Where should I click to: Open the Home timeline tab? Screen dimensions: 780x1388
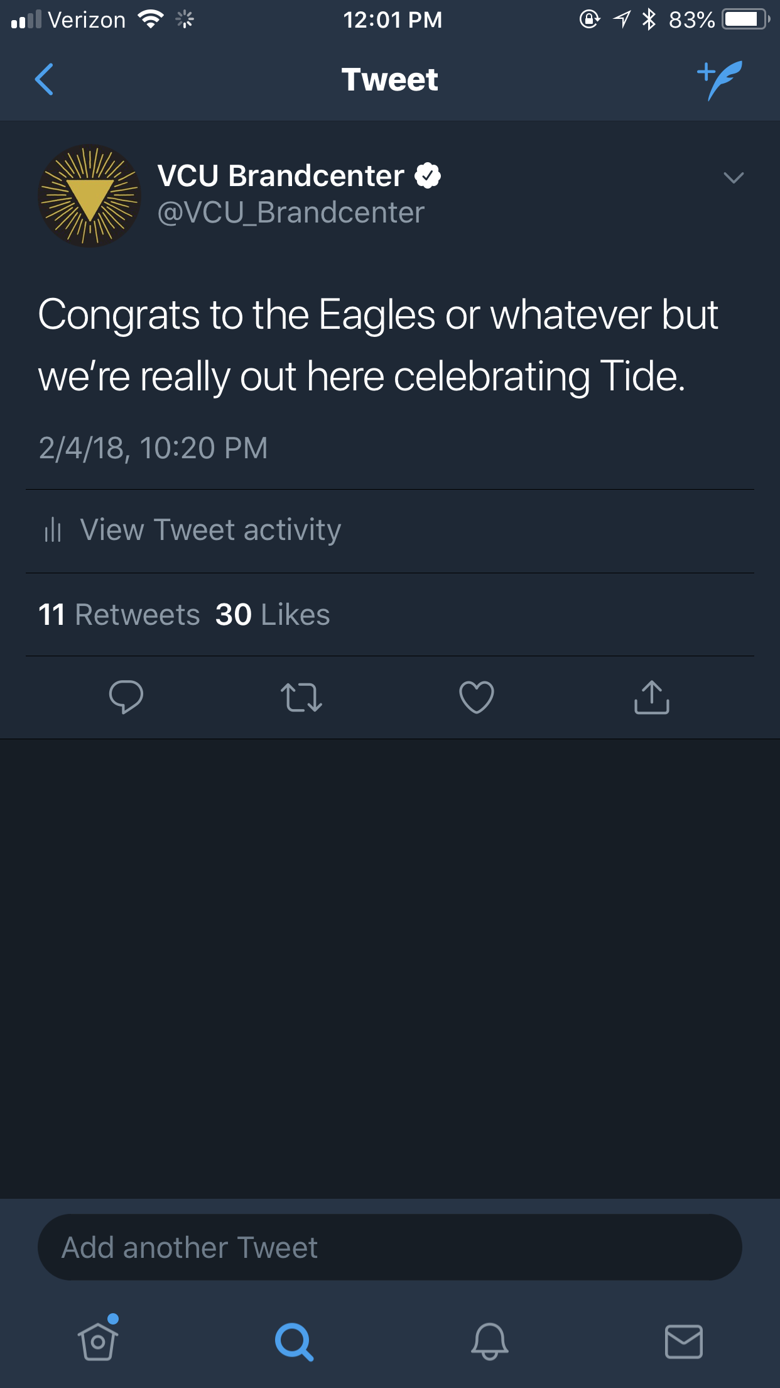98,1341
